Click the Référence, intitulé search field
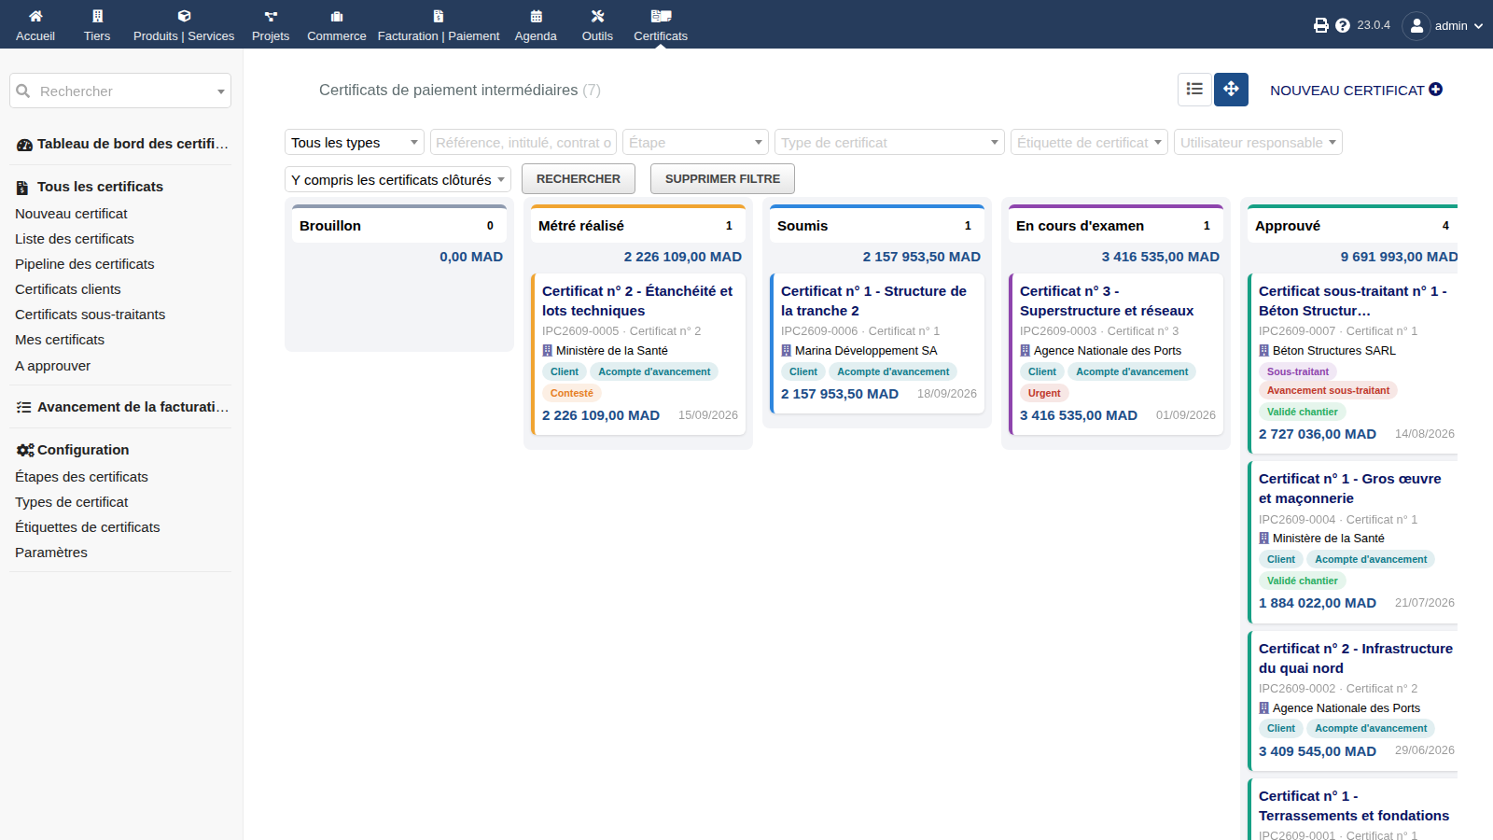The height and width of the screenshot is (840, 1493). tap(523, 142)
